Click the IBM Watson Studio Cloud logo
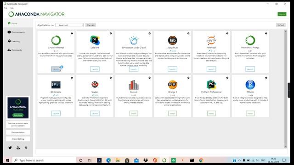 pyautogui.click(x=134, y=40)
